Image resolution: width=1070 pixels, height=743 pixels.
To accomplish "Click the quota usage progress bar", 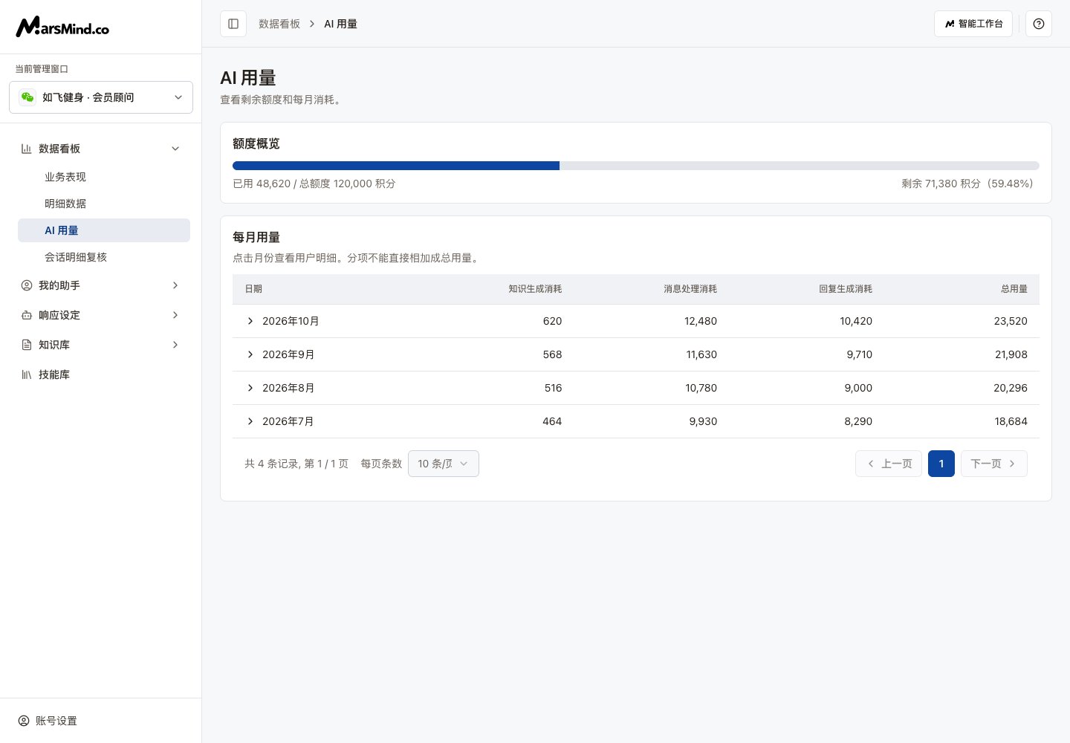I will pos(636,166).
